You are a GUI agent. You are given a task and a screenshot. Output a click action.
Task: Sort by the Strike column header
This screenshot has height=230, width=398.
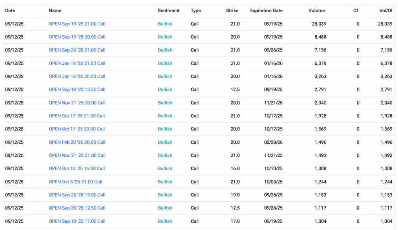pos(232,10)
